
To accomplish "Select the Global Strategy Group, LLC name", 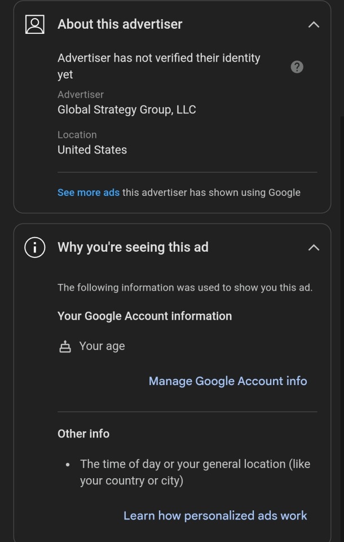I will (x=127, y=110).
